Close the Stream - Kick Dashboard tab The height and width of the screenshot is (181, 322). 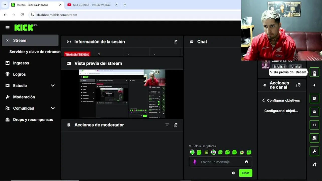(x=60, y=5)
